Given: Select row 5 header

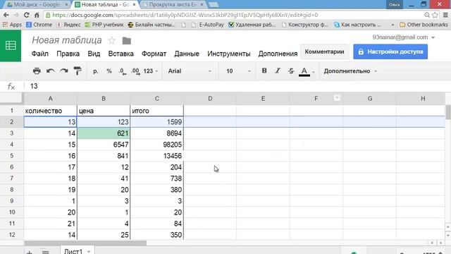Looking at the screenshot, I should pyautogui.click(x=12, y=156).
